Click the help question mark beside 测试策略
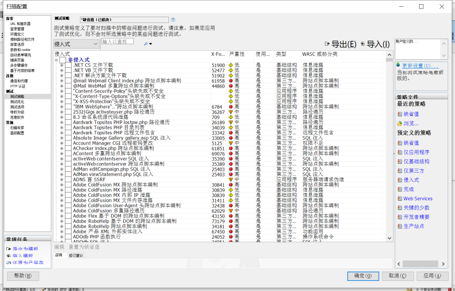 click(173, 19)
